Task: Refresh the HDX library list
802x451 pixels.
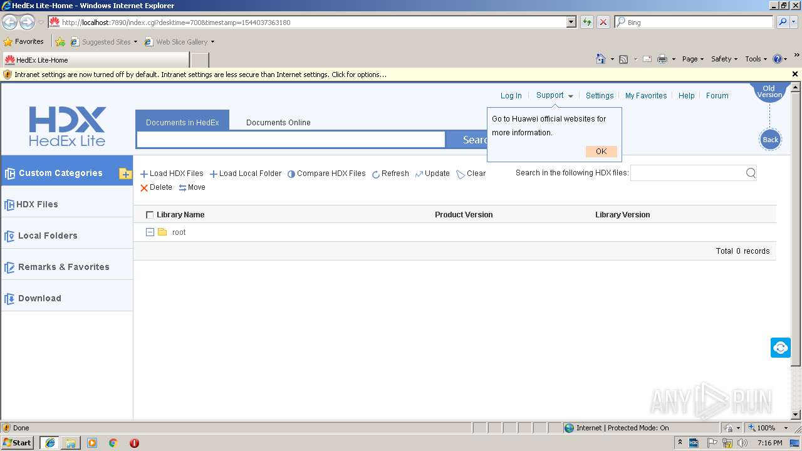Action: (x=390, y=174)
